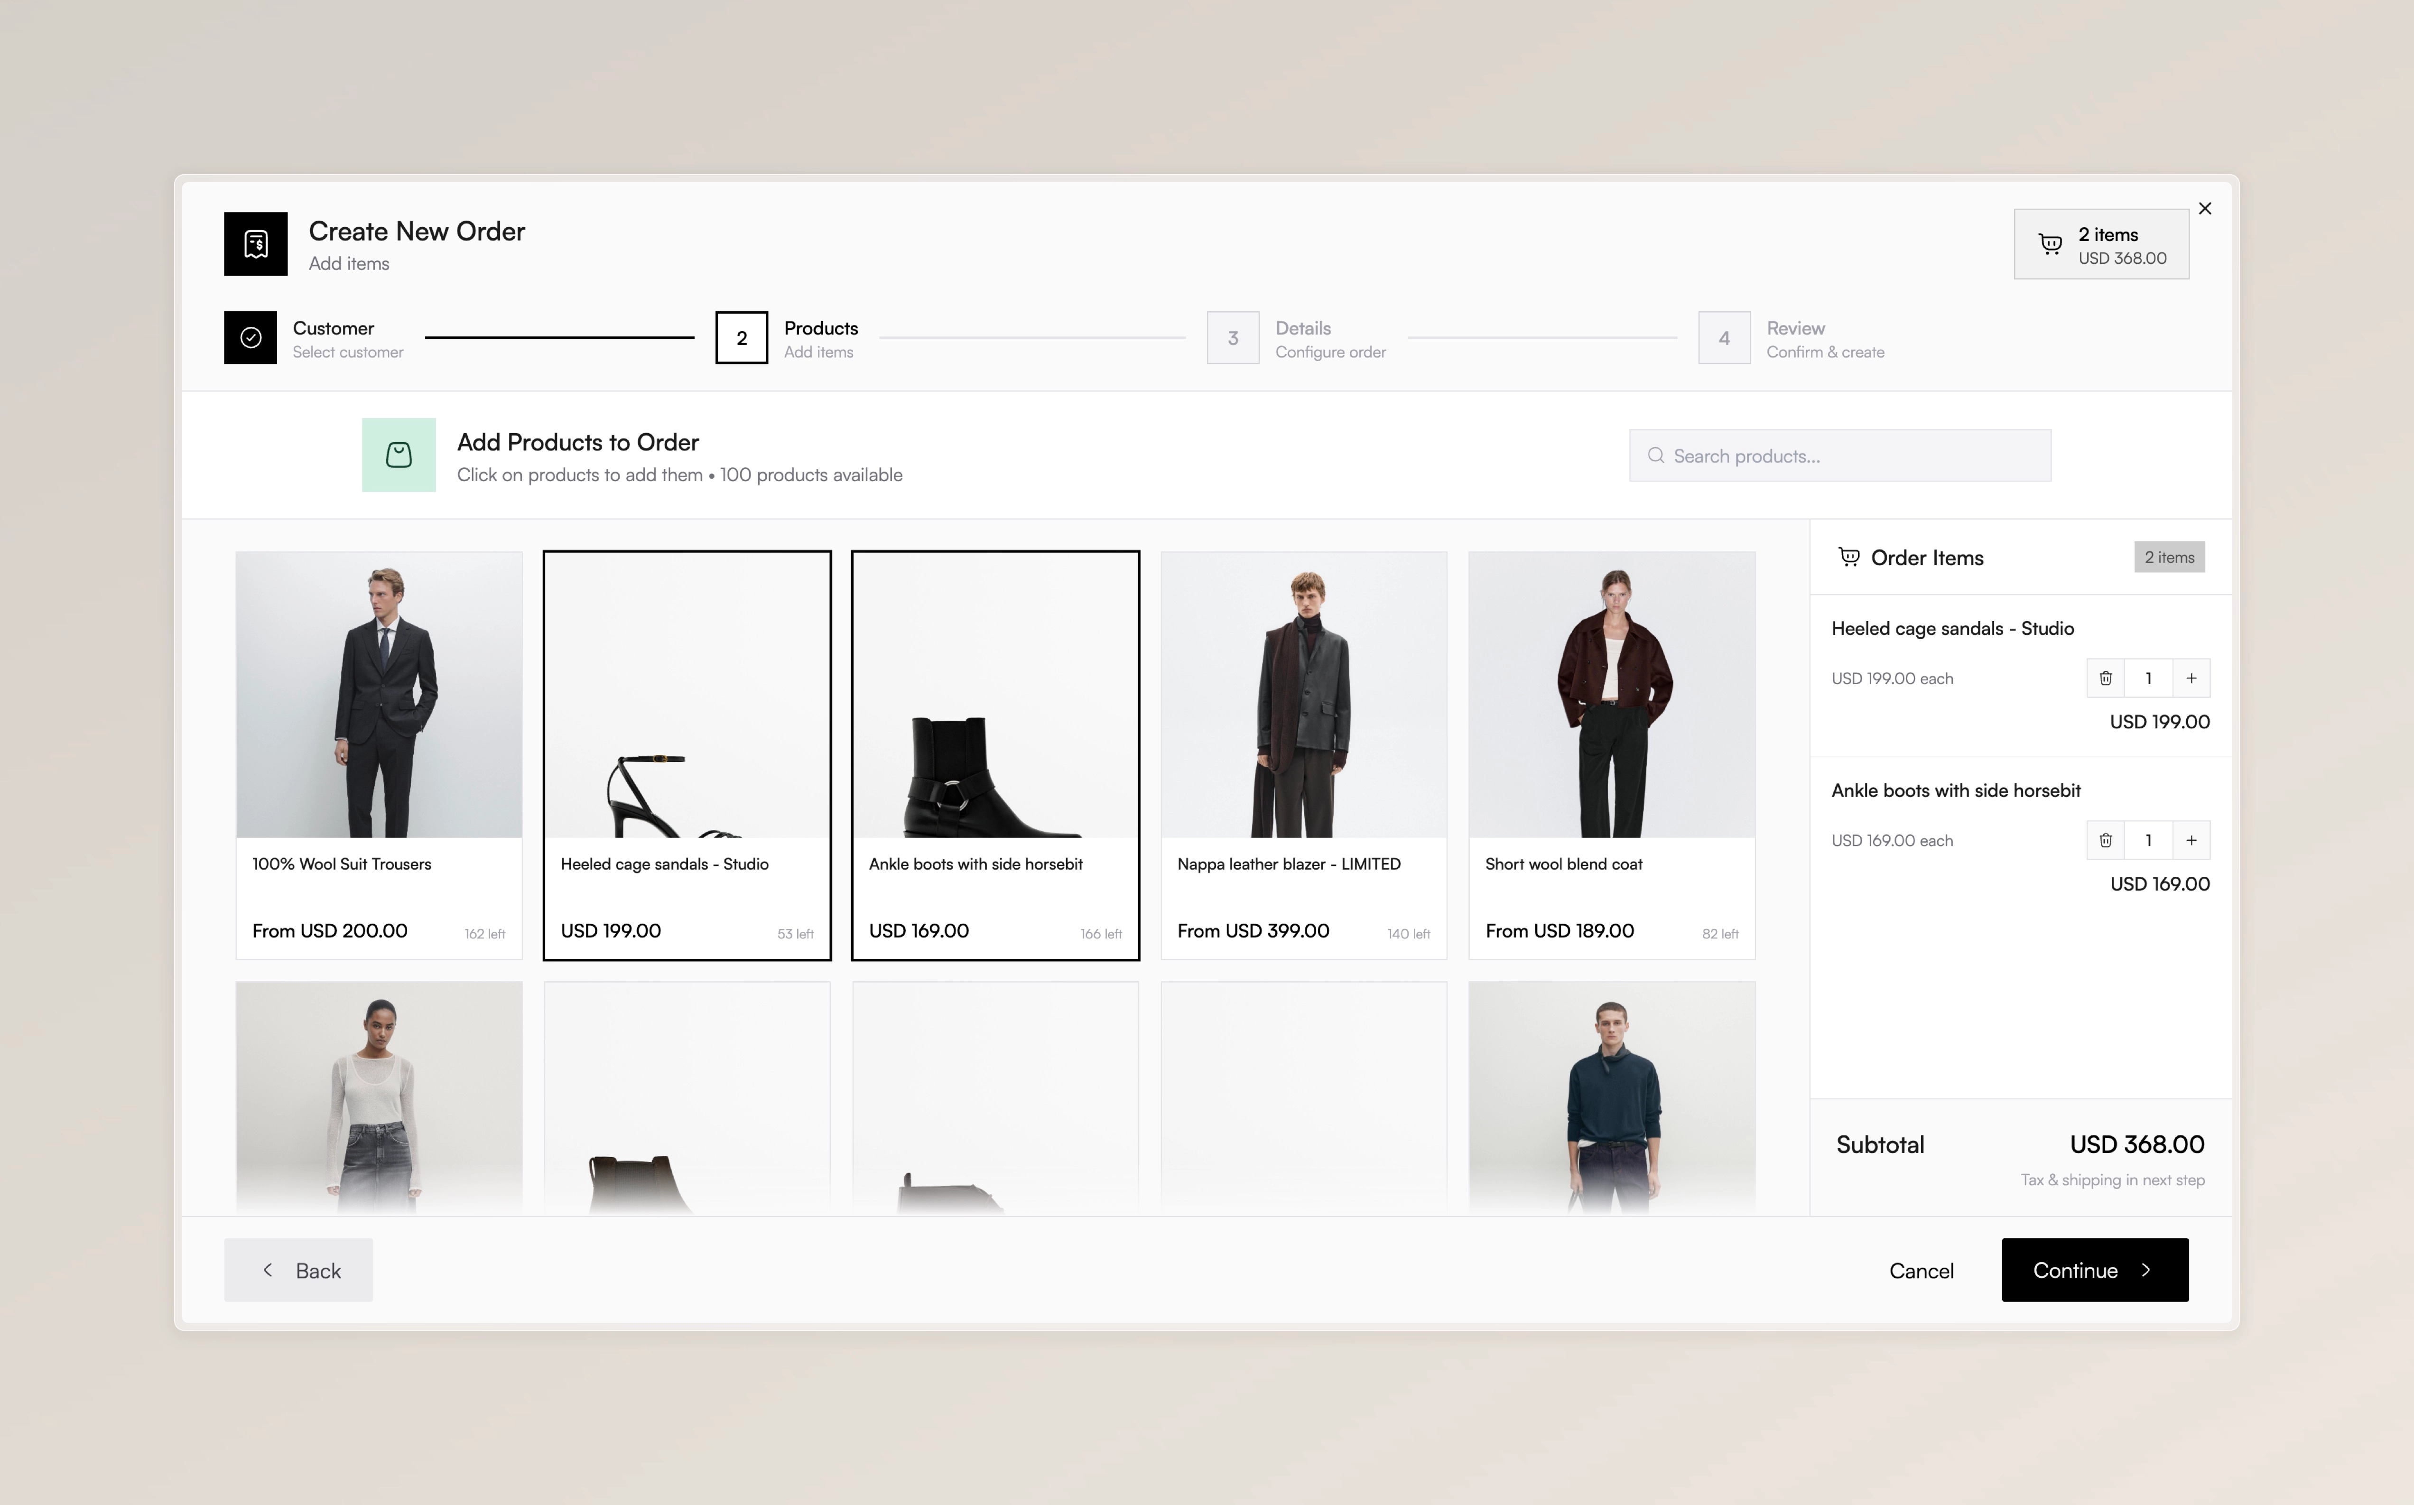Click the Short wool blend coat product image

coord(1611,695)
